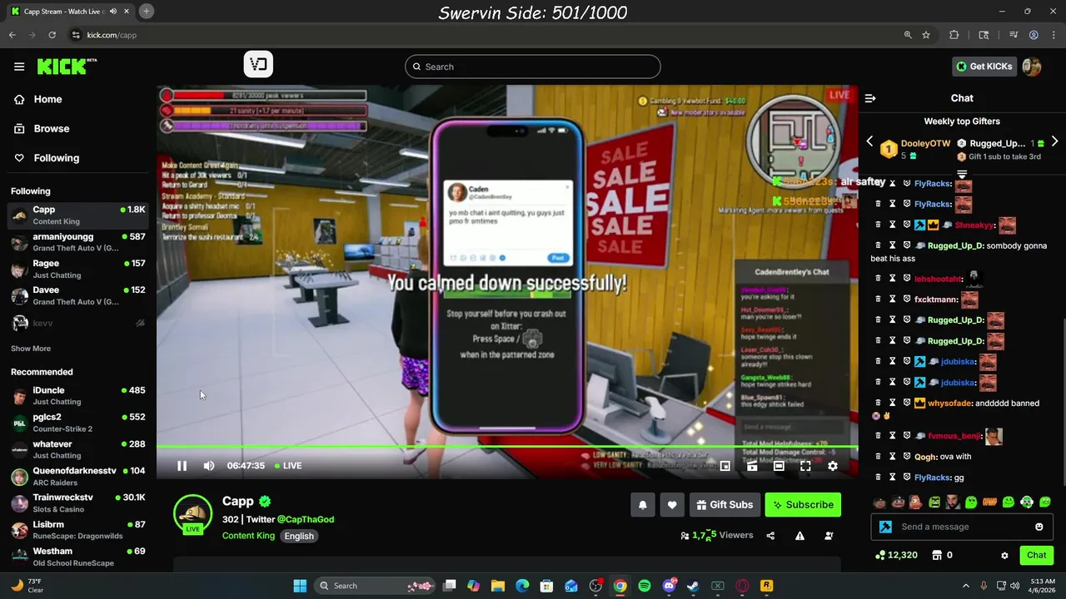Open Ragee's channel in Following
1066x599 pixels.
[x=78, y=269]
